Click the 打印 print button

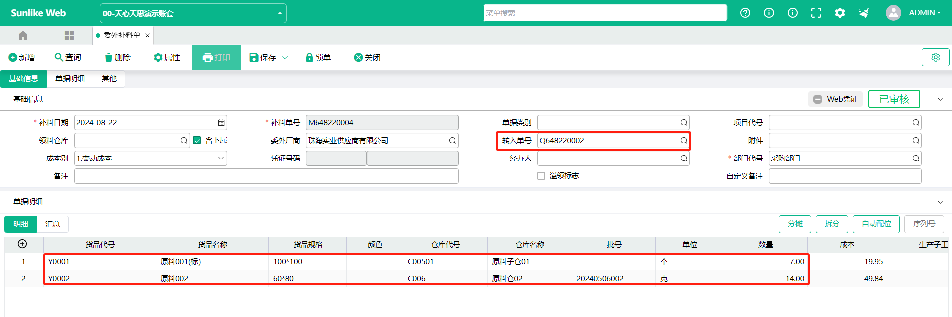pos(216,58)
